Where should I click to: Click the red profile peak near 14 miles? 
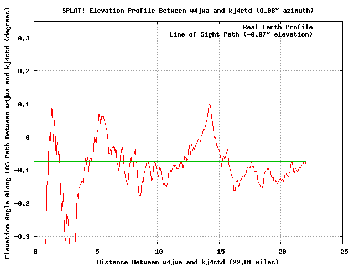[x=210, y=105]
